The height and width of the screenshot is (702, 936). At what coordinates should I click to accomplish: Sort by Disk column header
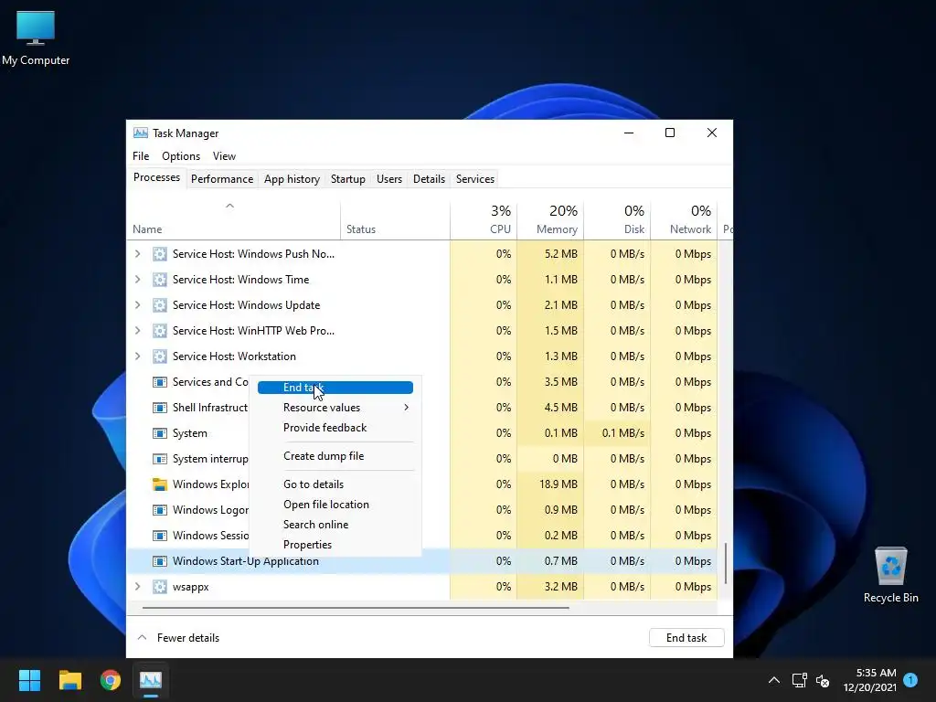(x=617, y=220)
